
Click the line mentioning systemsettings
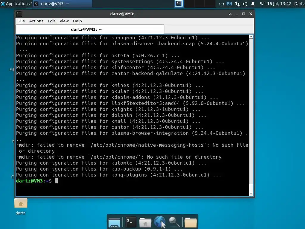(x=120, y=61)
